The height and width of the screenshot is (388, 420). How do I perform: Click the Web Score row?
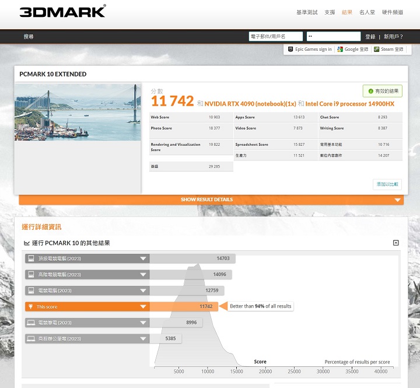tap(191, 117)
